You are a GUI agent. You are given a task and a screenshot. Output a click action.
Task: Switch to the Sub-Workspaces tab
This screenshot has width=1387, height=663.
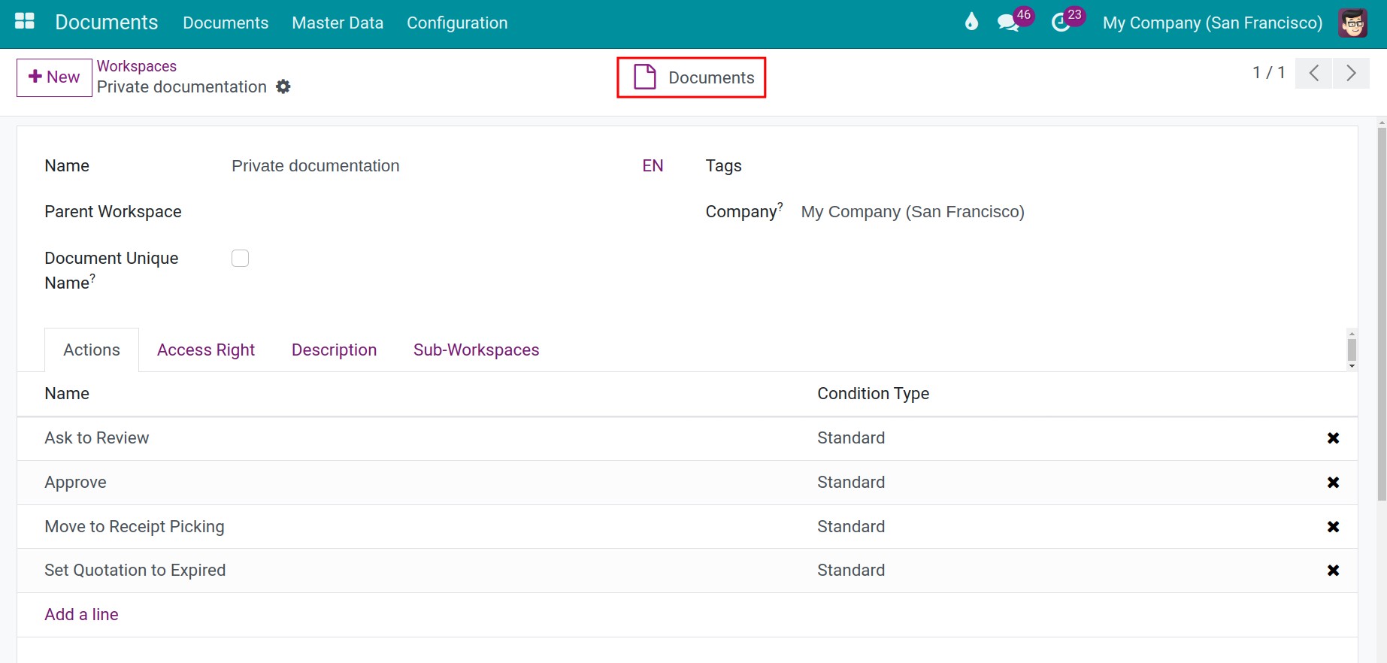click(x=476, y=350)
